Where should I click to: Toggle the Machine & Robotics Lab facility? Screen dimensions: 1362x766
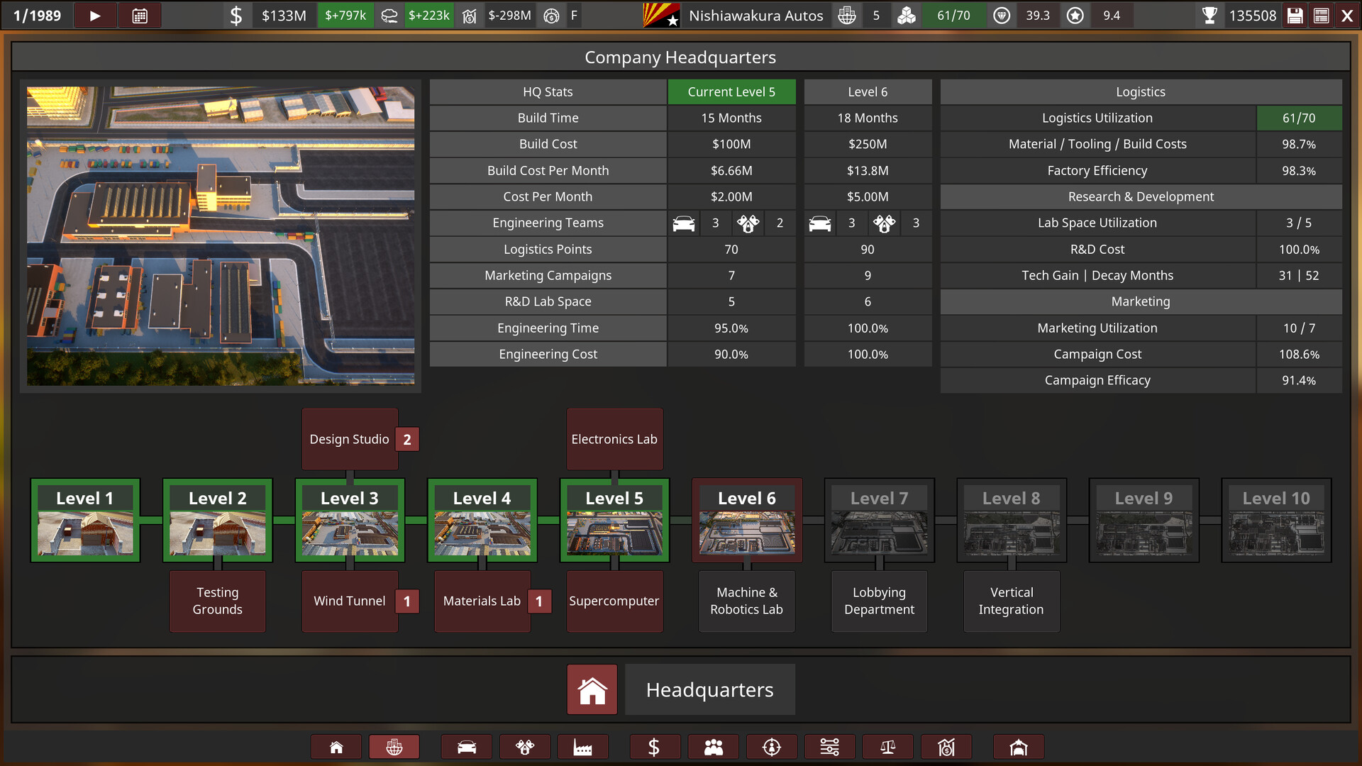[746, 601]
